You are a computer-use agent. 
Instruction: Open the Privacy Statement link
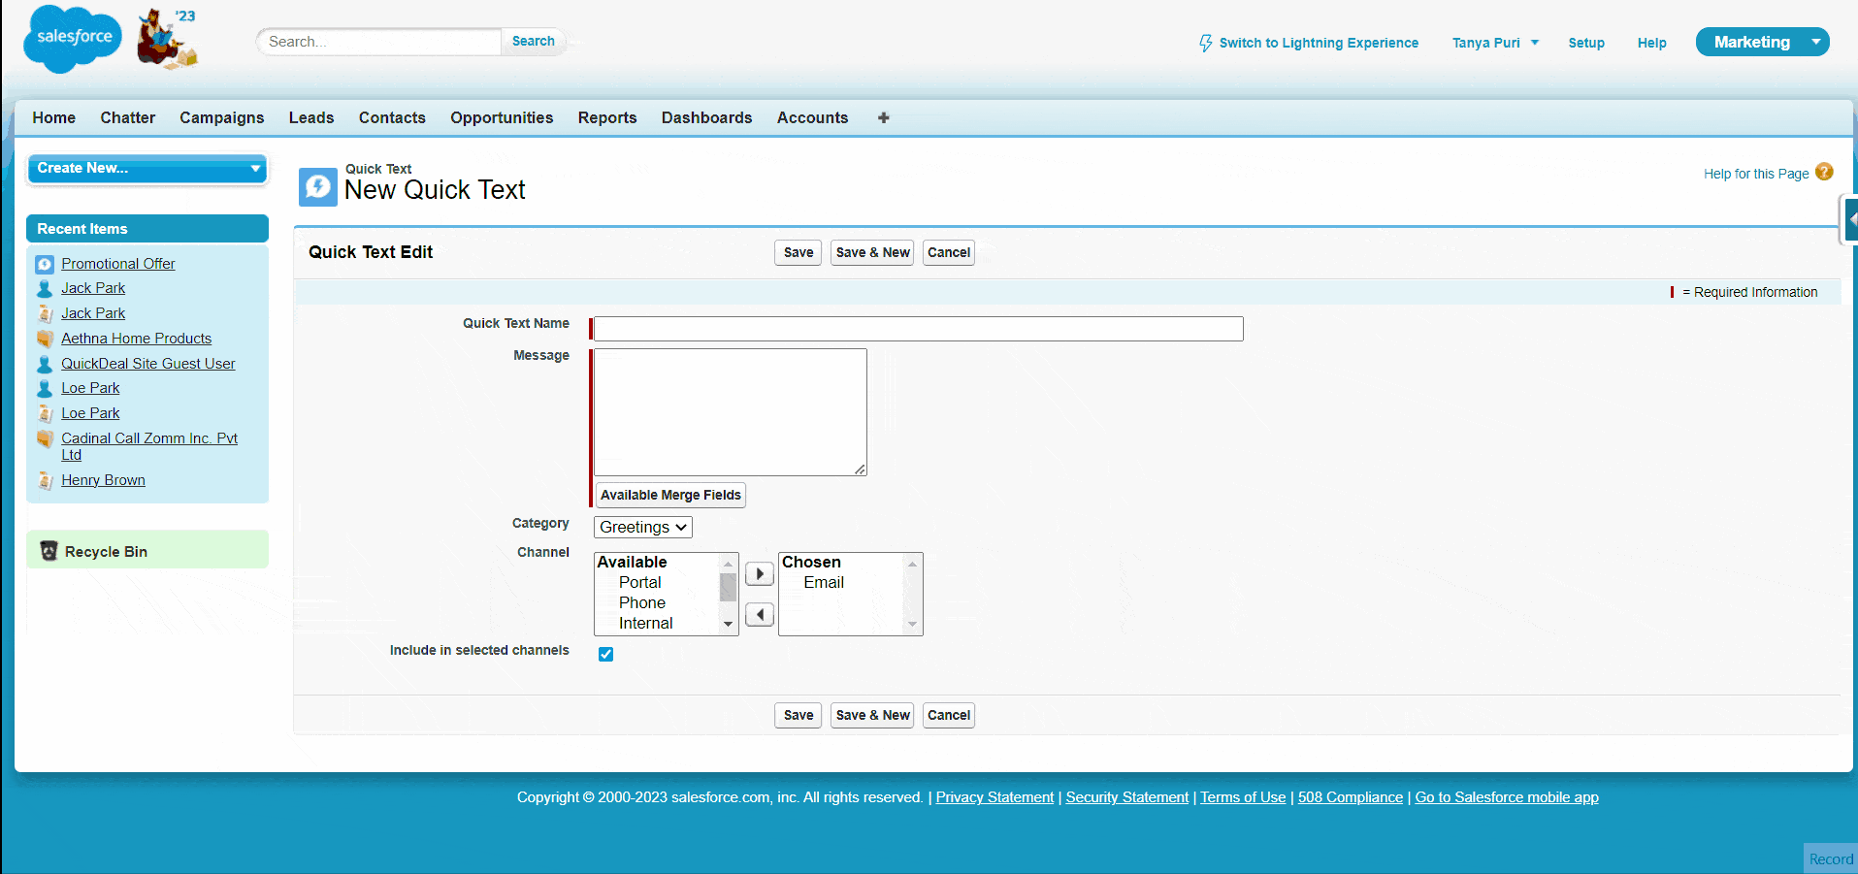pyautogui.click(x=994, y=796)
